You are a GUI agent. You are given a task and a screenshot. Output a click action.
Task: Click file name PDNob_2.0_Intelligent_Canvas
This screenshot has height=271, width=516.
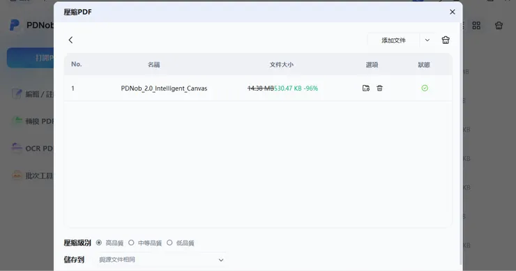(x=164, y=88)
